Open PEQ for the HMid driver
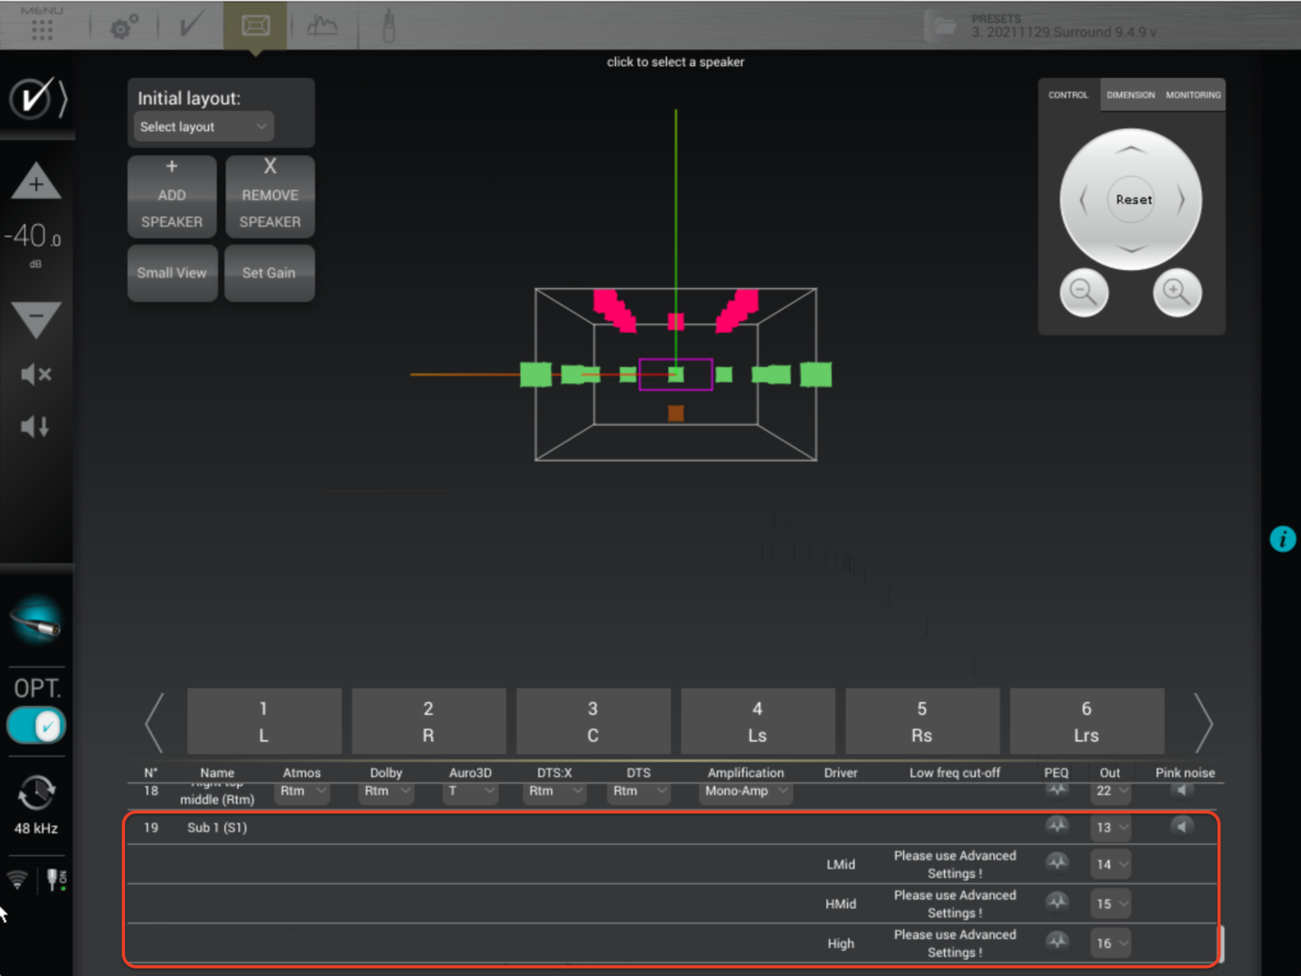Viewport: 1301px width, 976px height. click(x=1056, y=903)
